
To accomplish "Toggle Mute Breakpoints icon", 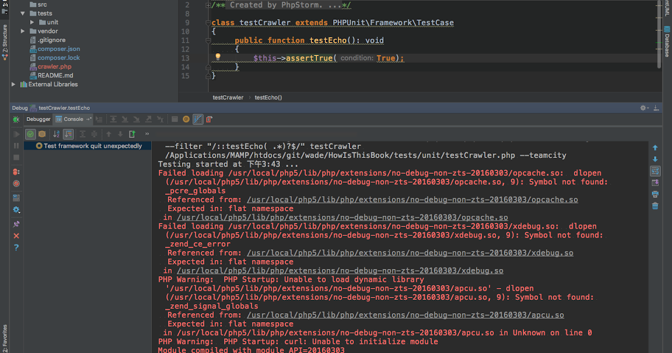I will pyautogui.click(x=16, y=182).
